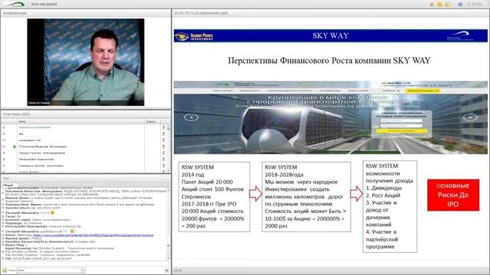
Task: Open the emoji picker beside "Кому"
Action: click(x=5, y=270)
